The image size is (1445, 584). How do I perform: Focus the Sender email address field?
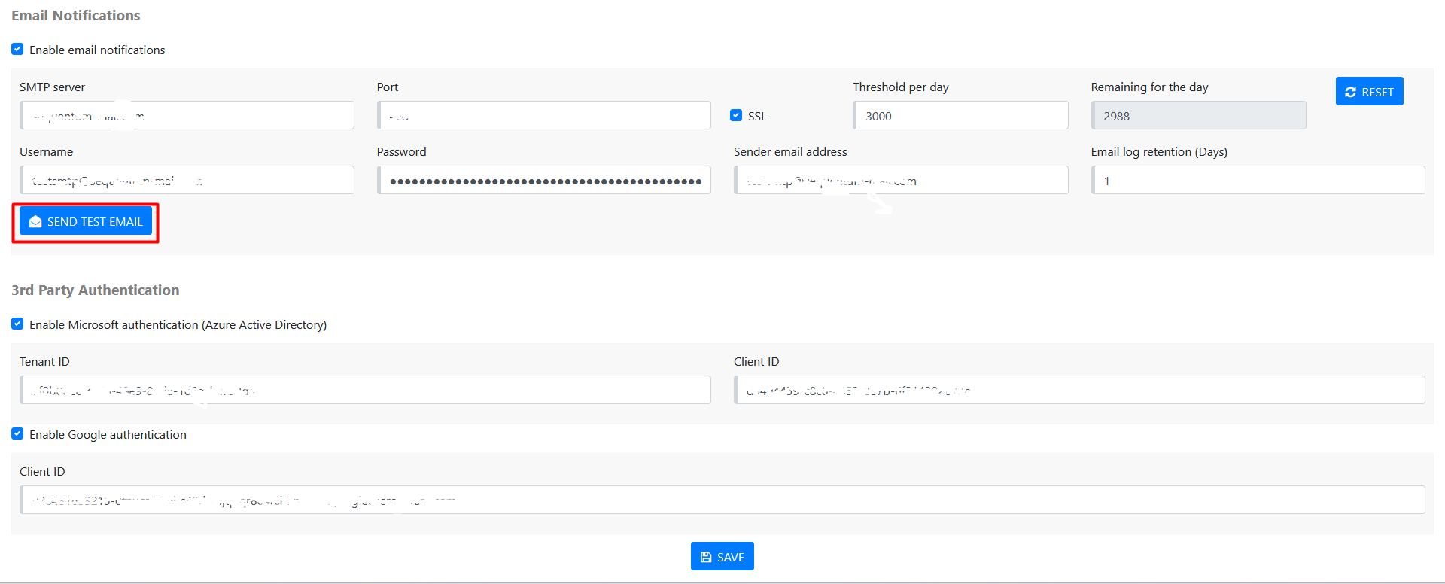(900, 181)
